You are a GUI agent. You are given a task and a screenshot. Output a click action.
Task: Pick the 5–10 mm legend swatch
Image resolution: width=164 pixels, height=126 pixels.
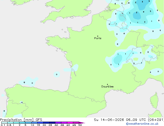click(x=28, y=123)
